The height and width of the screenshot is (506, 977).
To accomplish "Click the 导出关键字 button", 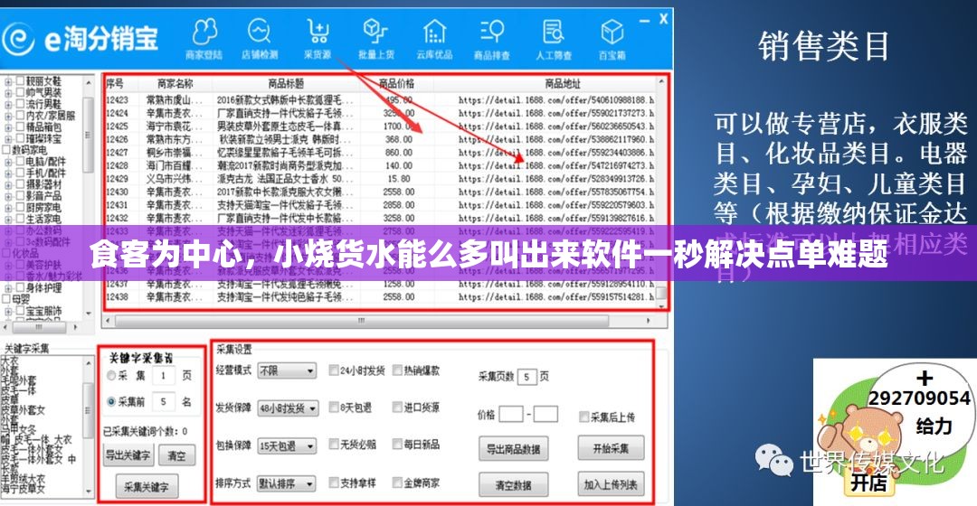I will pos(128,455).
